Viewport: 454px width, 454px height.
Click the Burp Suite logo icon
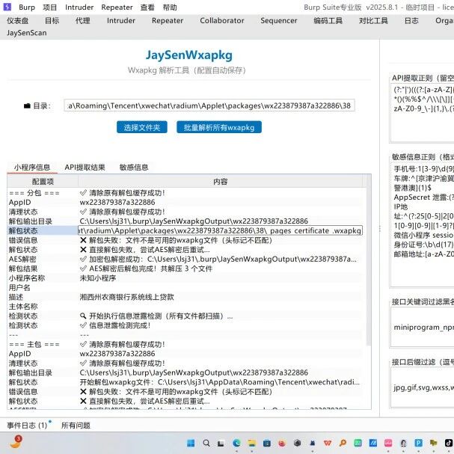7,7
